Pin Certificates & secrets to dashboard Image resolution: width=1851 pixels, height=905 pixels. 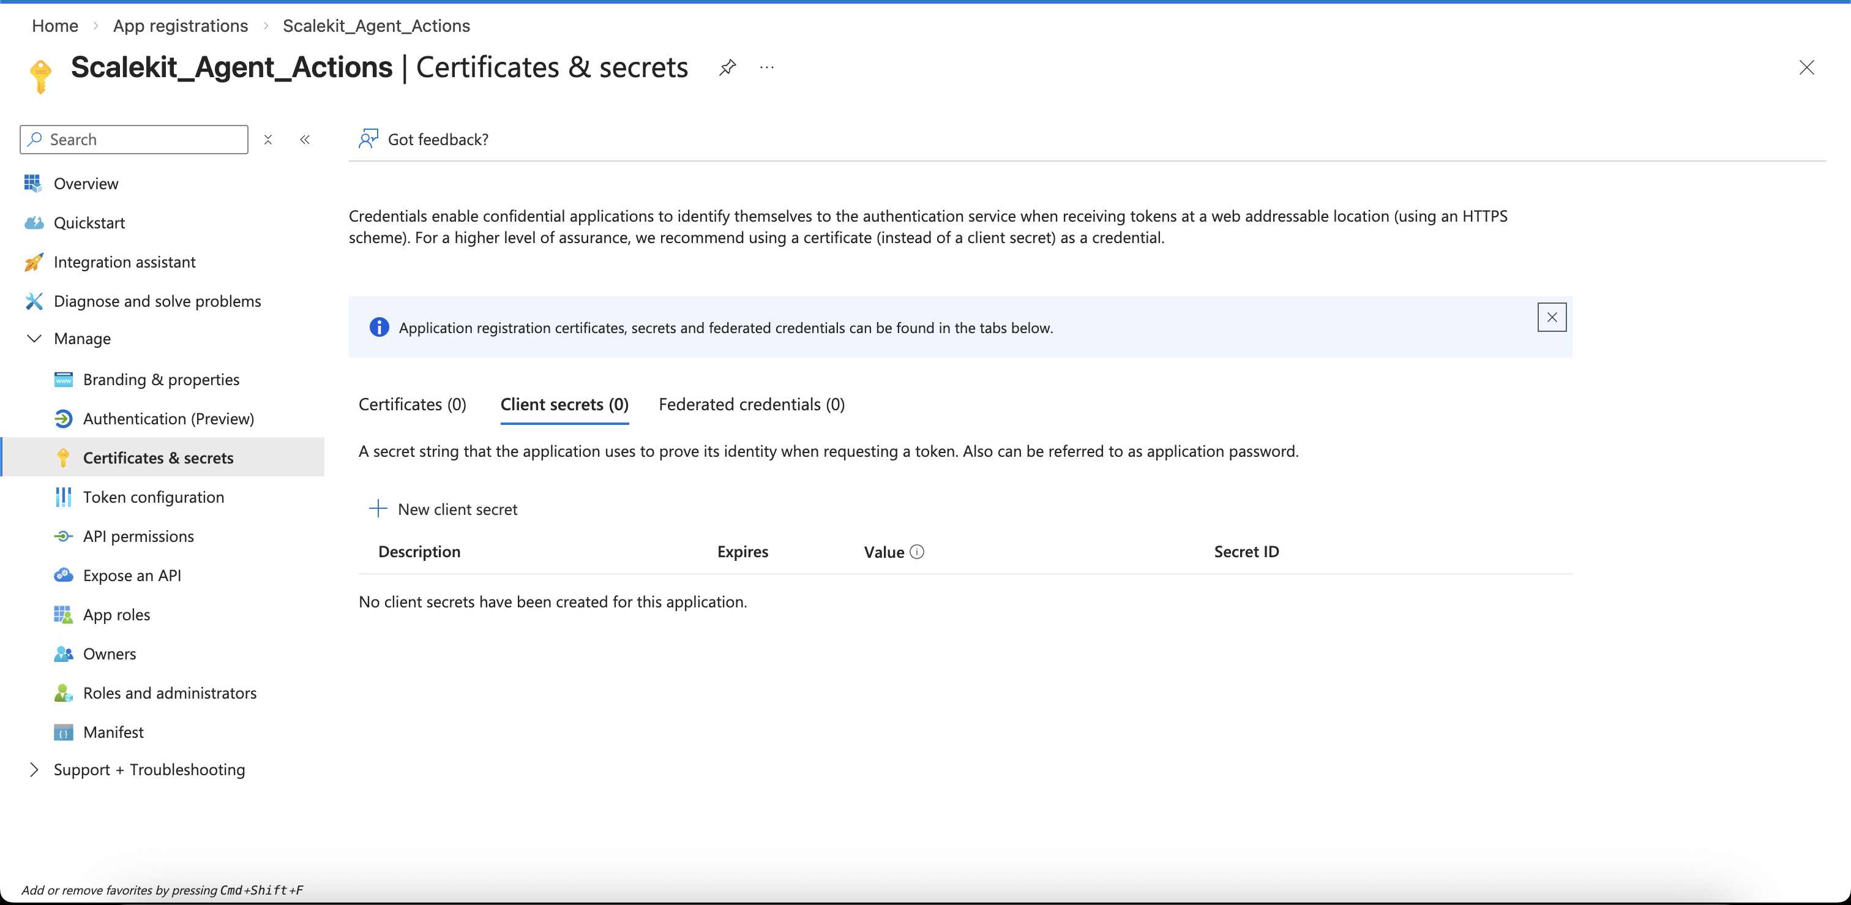[728, 67]
